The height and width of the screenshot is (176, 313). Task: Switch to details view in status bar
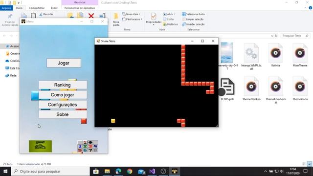304,164
